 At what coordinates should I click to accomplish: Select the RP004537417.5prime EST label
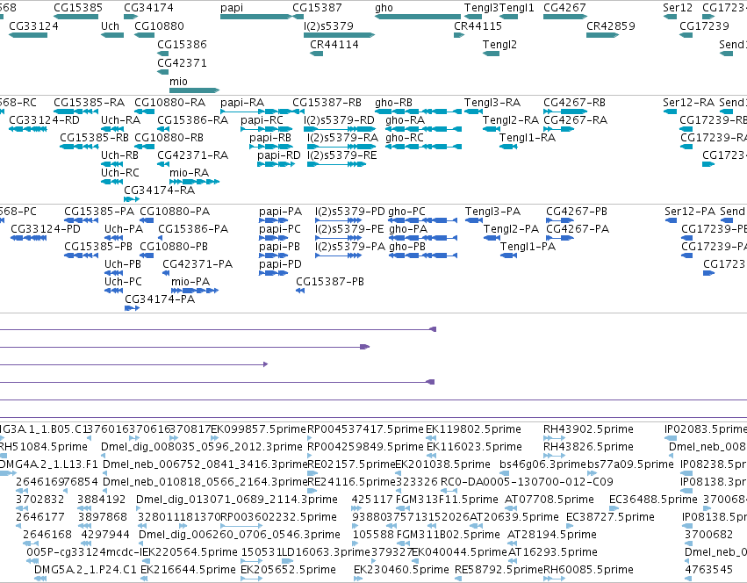pos(365,429)
